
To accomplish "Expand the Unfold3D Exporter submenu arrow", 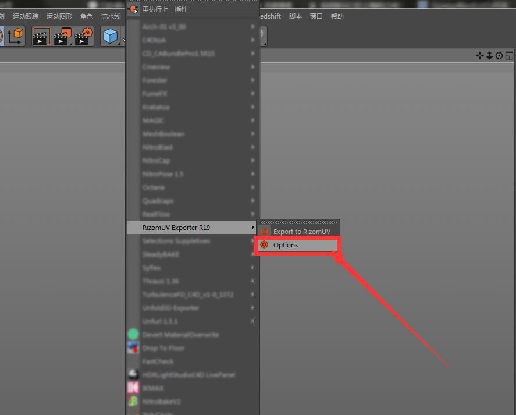I will [x=252, y=308].
